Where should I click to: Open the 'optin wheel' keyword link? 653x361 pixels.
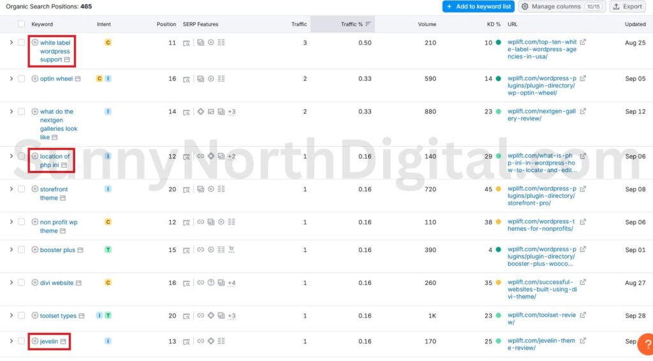tap(56, 78)
